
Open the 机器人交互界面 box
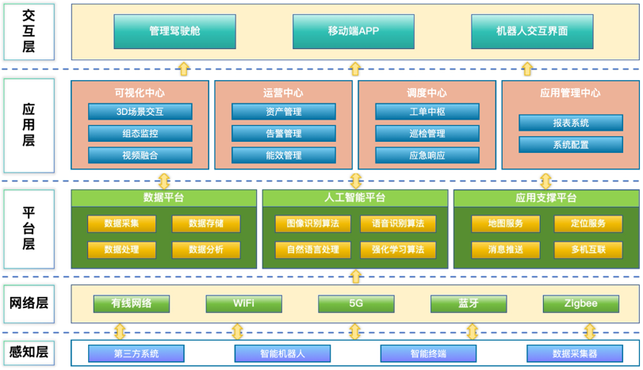coord(531,32)
